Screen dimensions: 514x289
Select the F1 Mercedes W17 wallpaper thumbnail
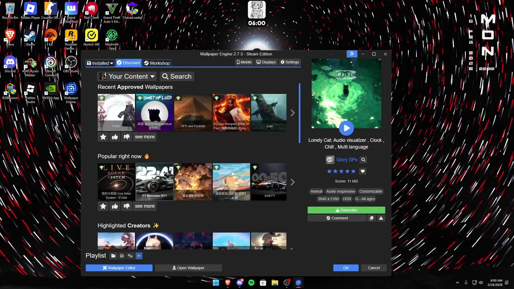155,182
